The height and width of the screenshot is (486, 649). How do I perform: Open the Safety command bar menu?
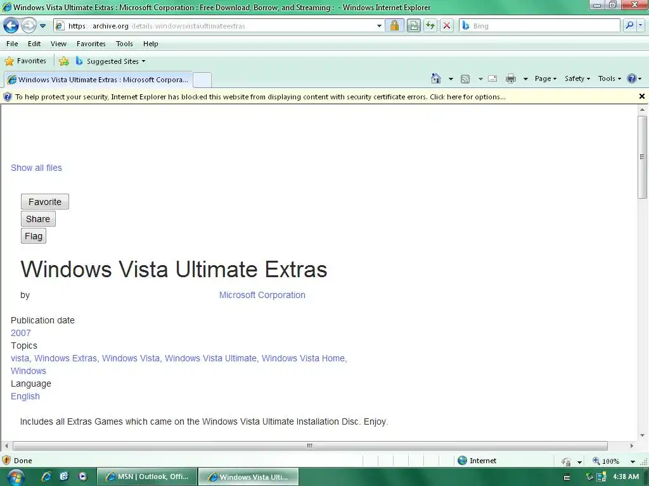click(577, 78)
